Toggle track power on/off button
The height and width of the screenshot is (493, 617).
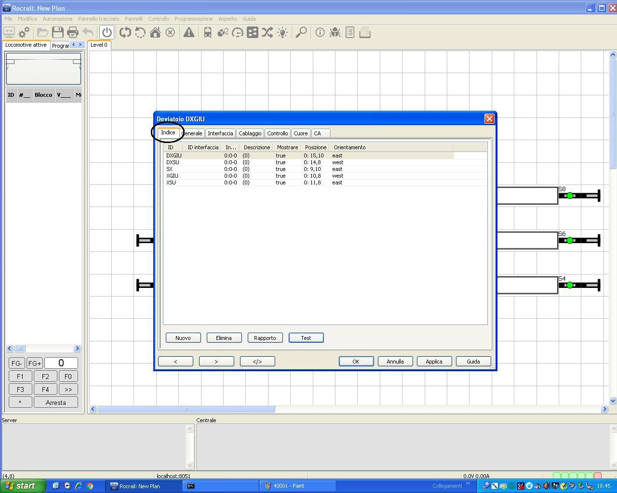point(107,33)
